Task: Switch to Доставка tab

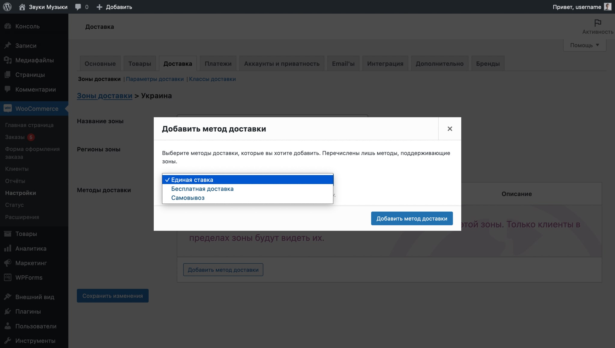Action: pos(178,63)
